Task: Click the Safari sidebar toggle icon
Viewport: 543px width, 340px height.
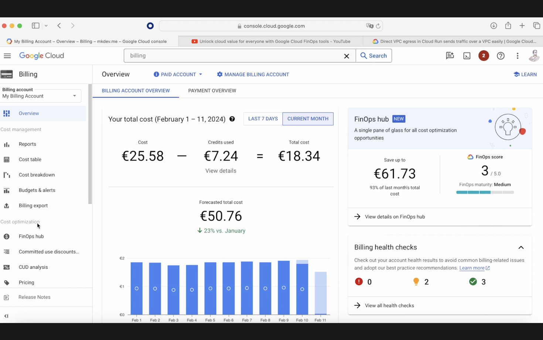Action: click(35, 25)
